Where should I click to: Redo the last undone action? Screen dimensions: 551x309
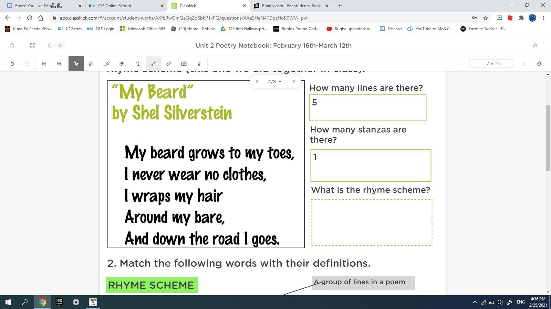(27, 64)
